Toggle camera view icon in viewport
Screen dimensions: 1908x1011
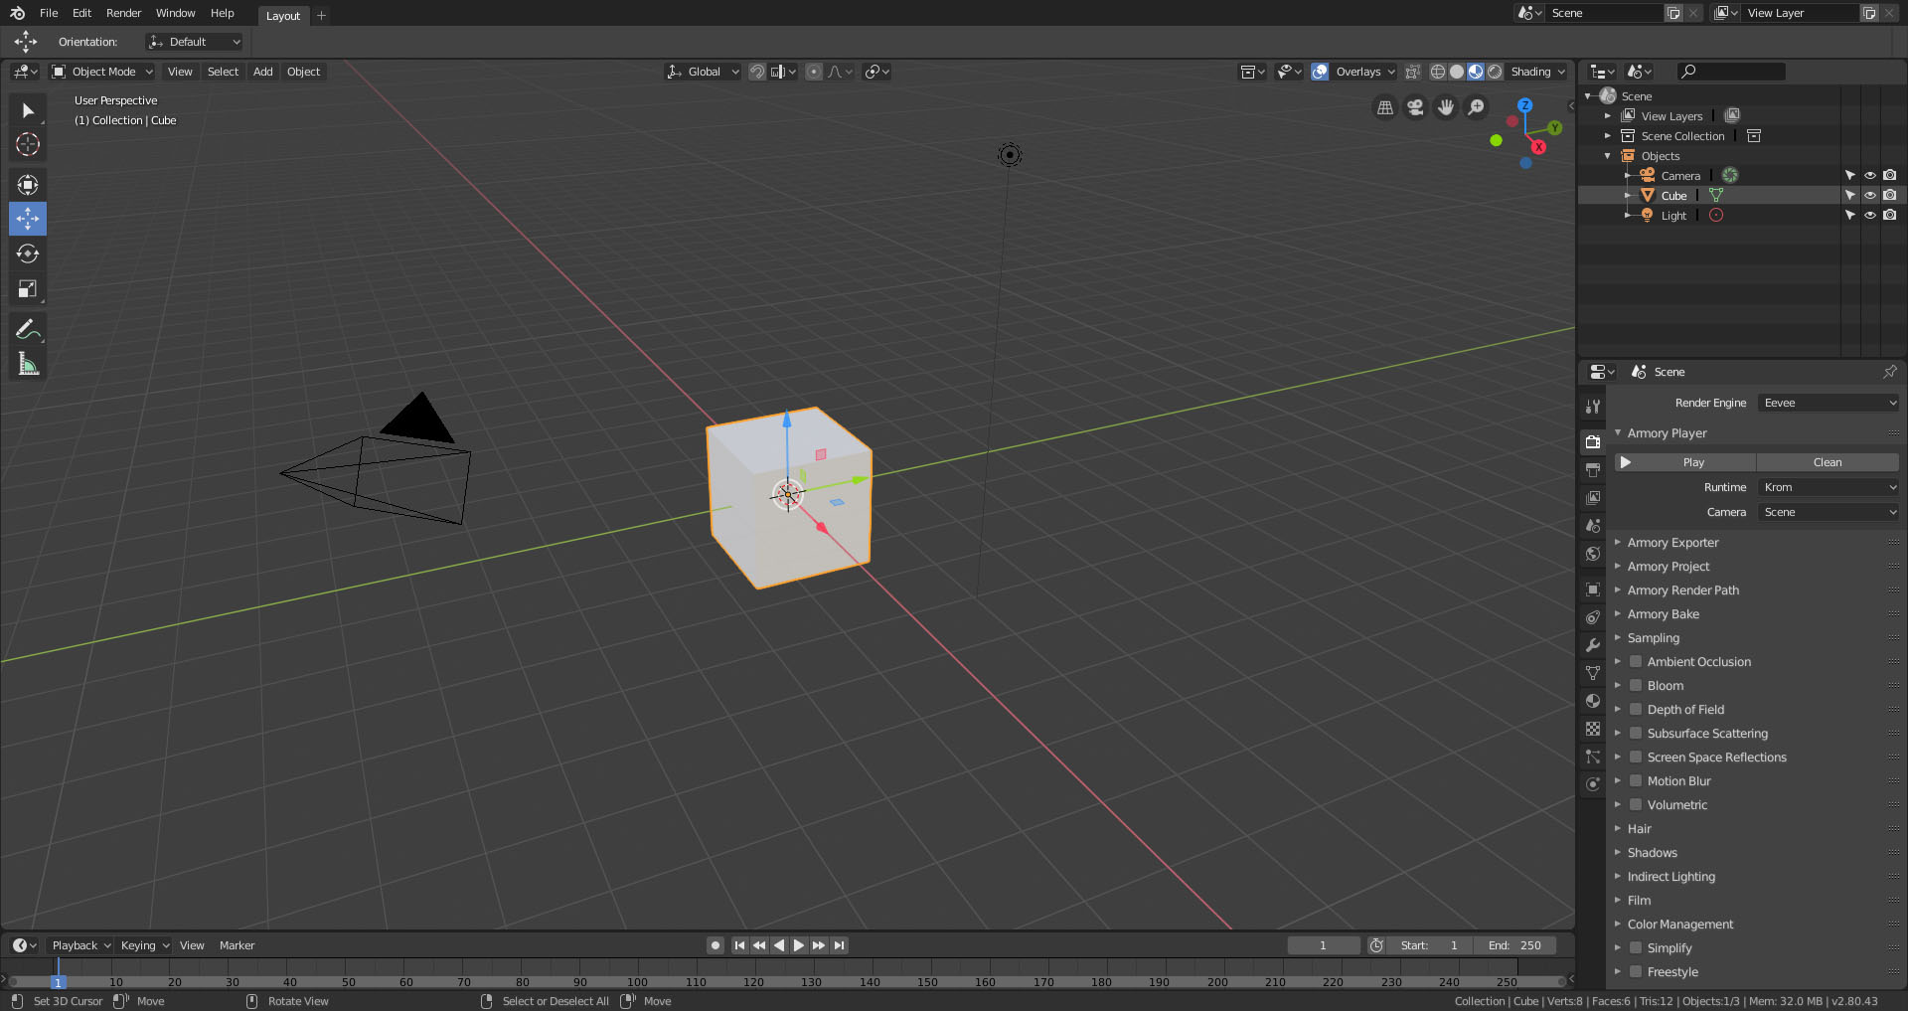click(x=1415, y=107)
